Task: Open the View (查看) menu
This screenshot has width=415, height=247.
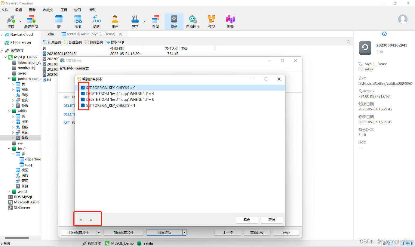Action: pos(32,10)
